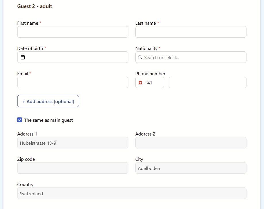Click the search icon in Nationality field
Image resolution: width=264 pixels, height=209 pixels.
pyautogui.click(x=140, y=57)
